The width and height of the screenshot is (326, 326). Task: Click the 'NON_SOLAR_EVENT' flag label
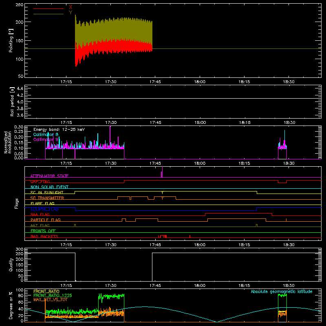click(49, 187)
